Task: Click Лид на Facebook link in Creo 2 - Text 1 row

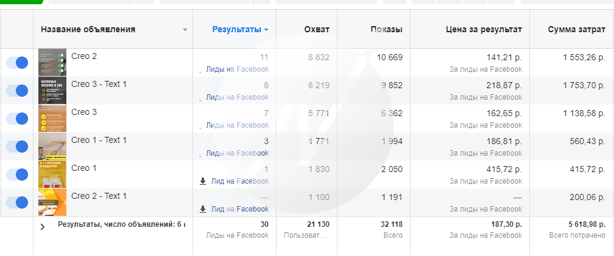Action: click(240, 209)
